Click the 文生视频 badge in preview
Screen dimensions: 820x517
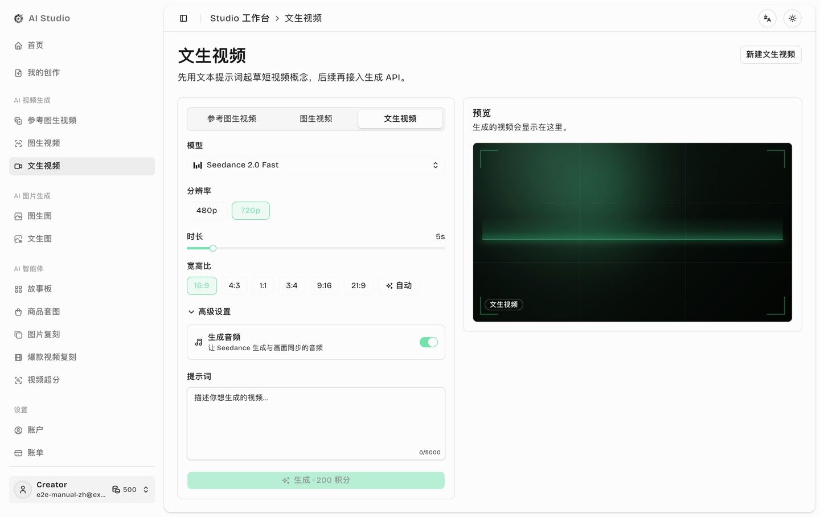coord(504,305)
